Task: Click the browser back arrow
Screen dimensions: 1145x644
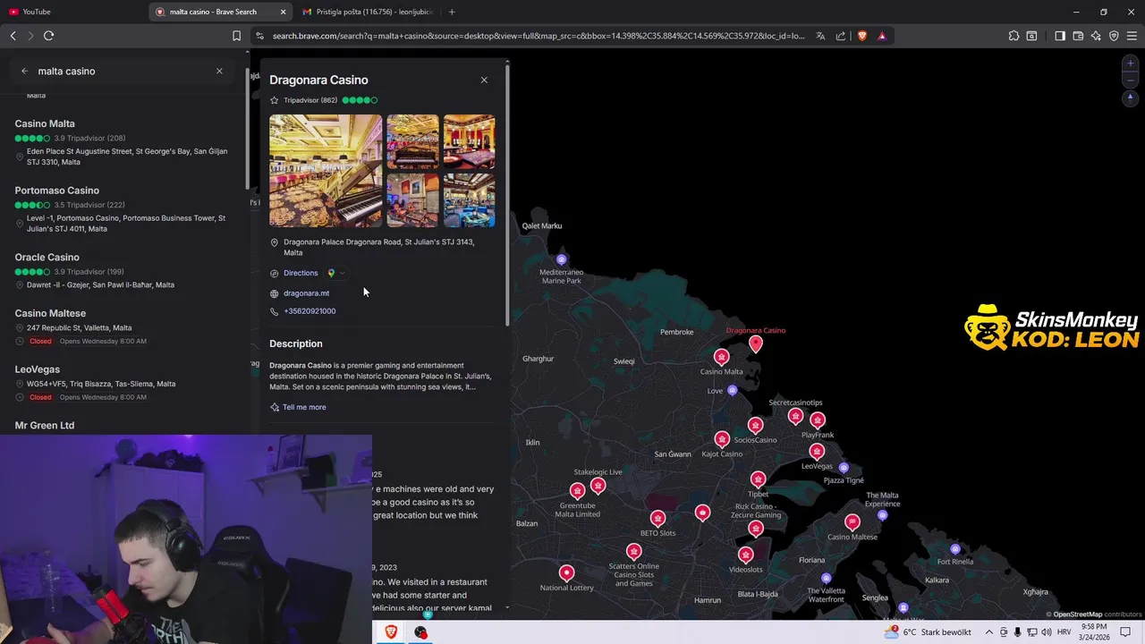Action: 13,36
